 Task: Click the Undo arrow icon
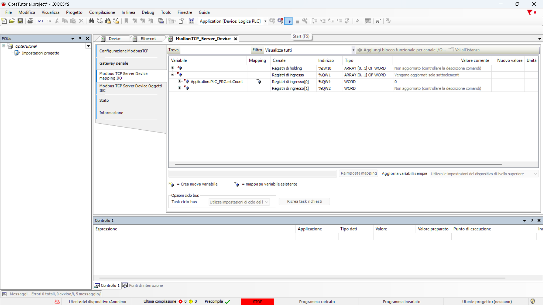(40, 21)
